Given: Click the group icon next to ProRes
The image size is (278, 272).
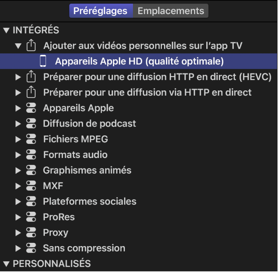Looking at the screenshot, I should coord(30,217).
